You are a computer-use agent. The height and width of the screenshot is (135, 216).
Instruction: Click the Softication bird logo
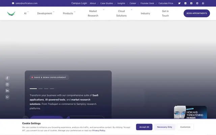click(x=11, y=13)
